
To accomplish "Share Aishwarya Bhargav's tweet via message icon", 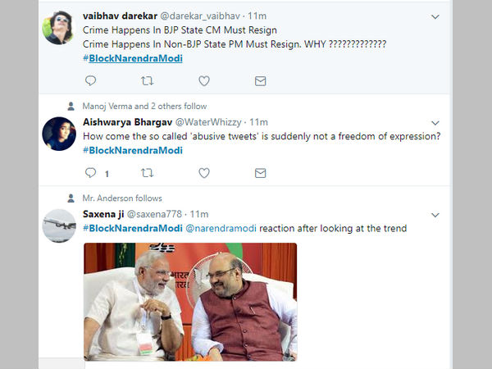I will tap(260, 172).
